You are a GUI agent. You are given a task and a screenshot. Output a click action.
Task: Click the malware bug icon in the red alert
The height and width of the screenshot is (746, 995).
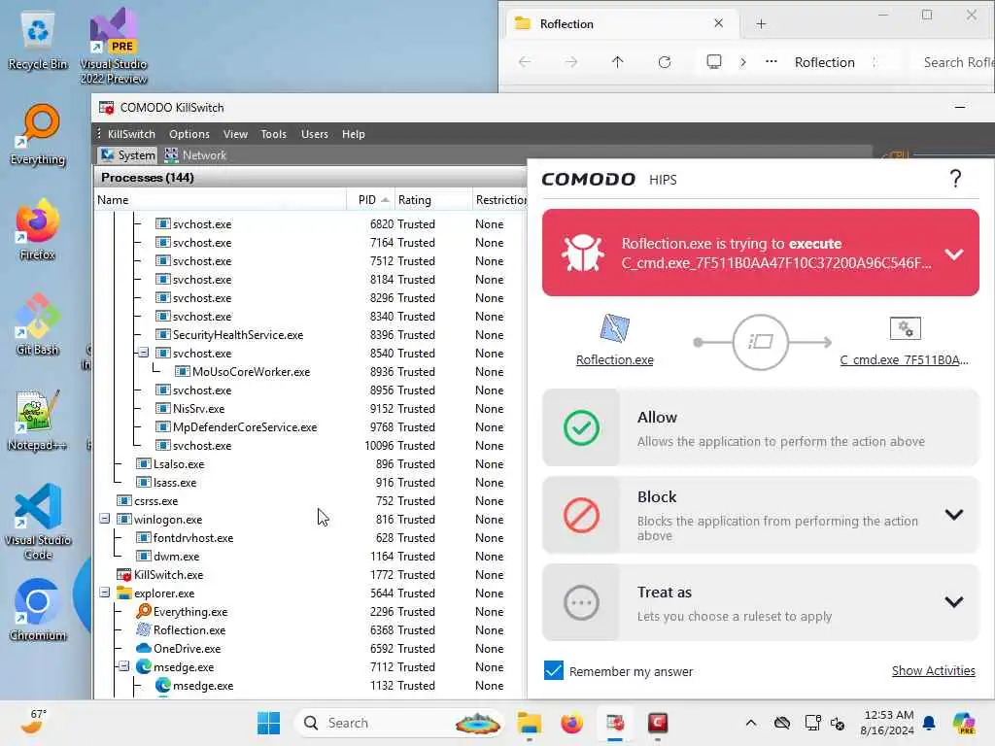[582, 253]
